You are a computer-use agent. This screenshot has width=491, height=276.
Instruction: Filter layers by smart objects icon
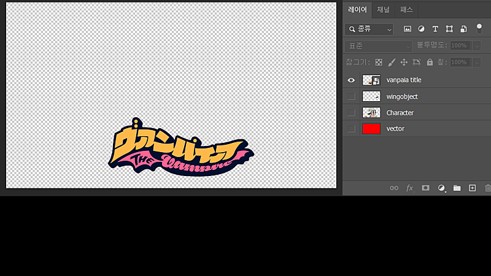point(463,29)
